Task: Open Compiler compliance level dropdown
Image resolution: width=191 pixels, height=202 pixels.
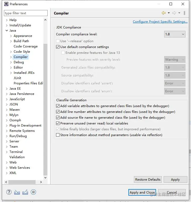Action: [x=175, y=34]
